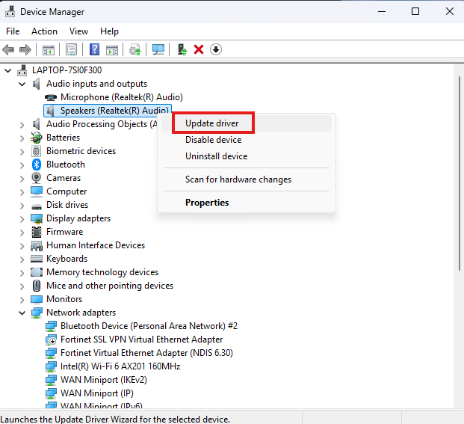Choose Scan for hardware changes in context menu
This screenshot has width=464, height=424.
247,179
